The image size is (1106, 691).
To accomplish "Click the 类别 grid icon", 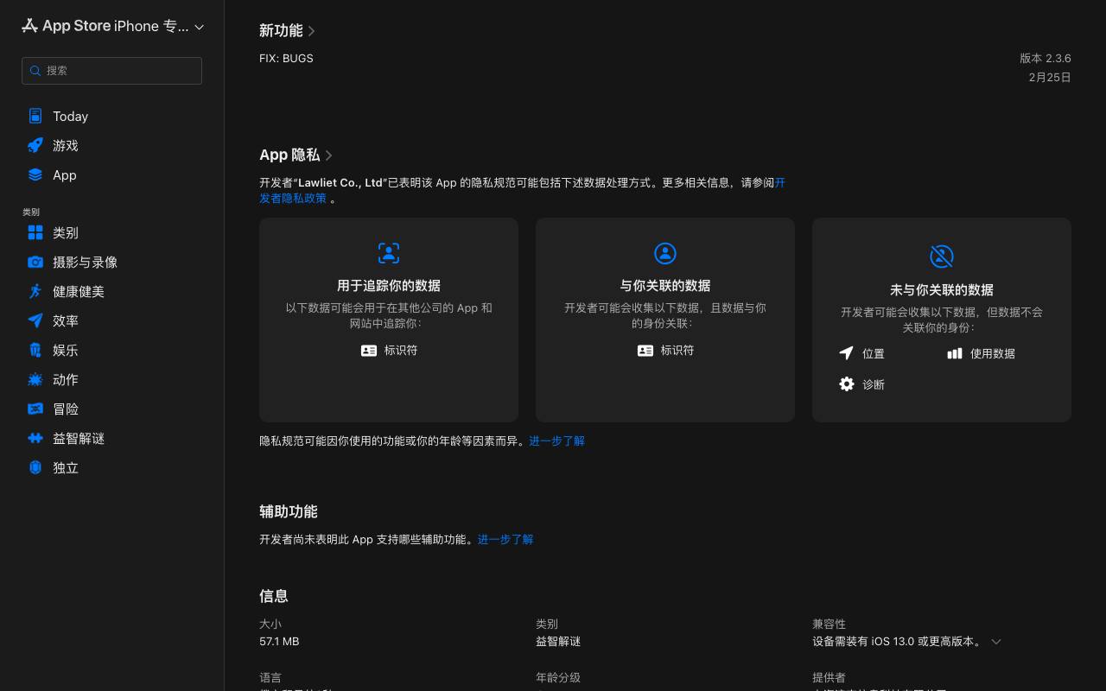I will 35,232.
